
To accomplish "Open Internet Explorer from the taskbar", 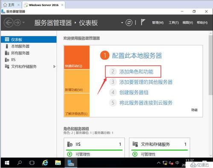I will click(x=45, y=162).
